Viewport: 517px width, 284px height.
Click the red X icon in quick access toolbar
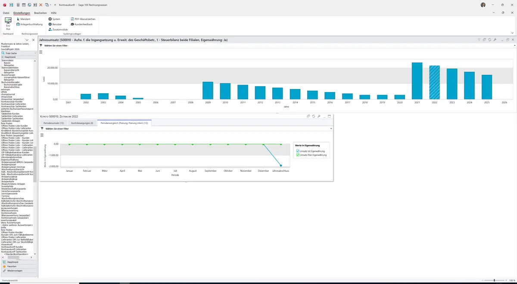coord(41,5)
